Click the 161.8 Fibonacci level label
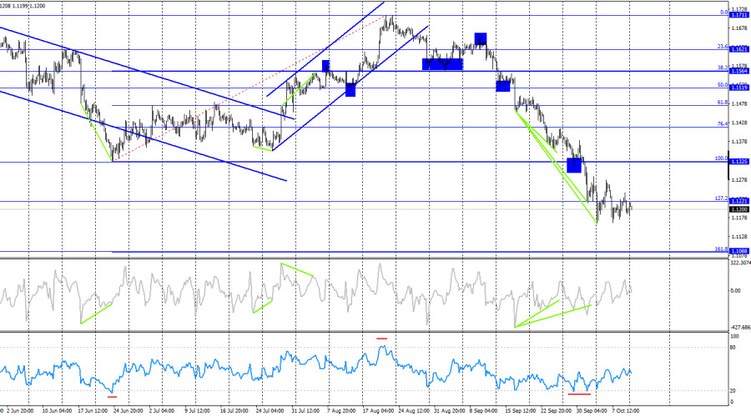This screenshot has width=751, height=417. [721, 249]
